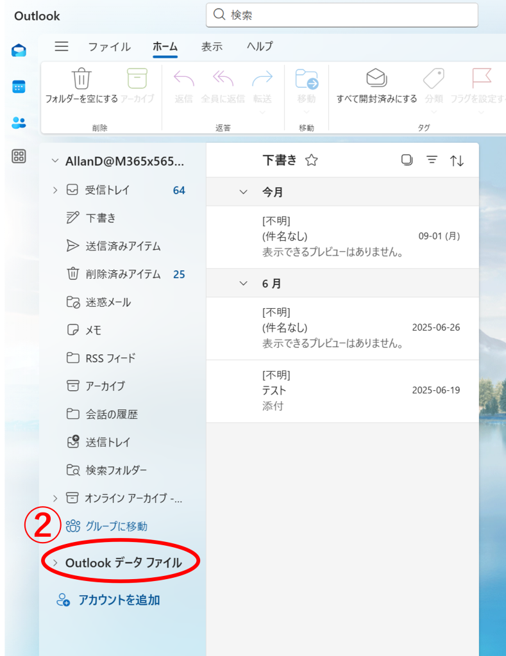Image resolution: width=506 pixels, height=656 pixels.
Task: Toggle the select messages checkbox icon
Action: tap(407, 160)
